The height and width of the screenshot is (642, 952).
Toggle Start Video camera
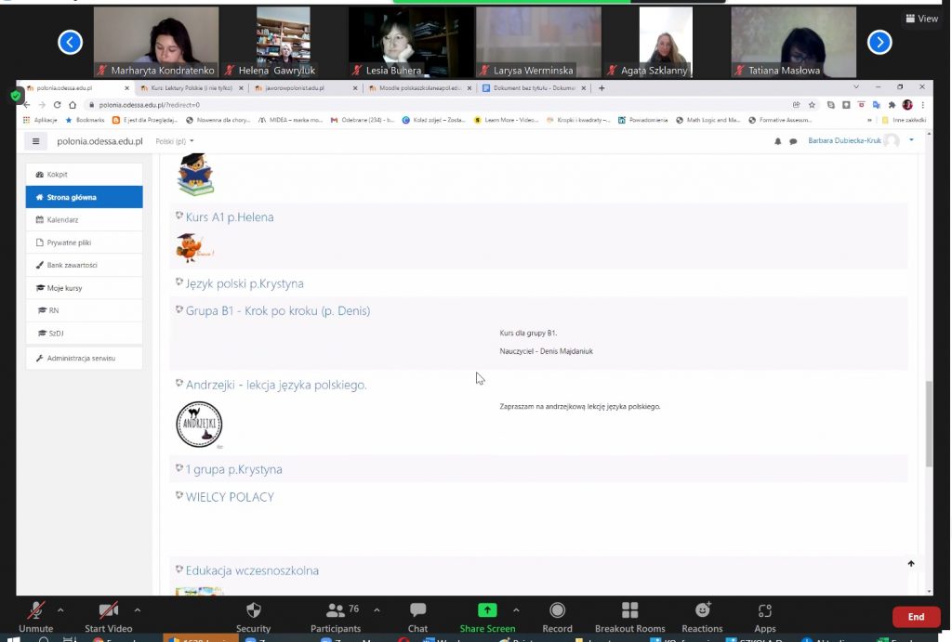pos(109,610)
